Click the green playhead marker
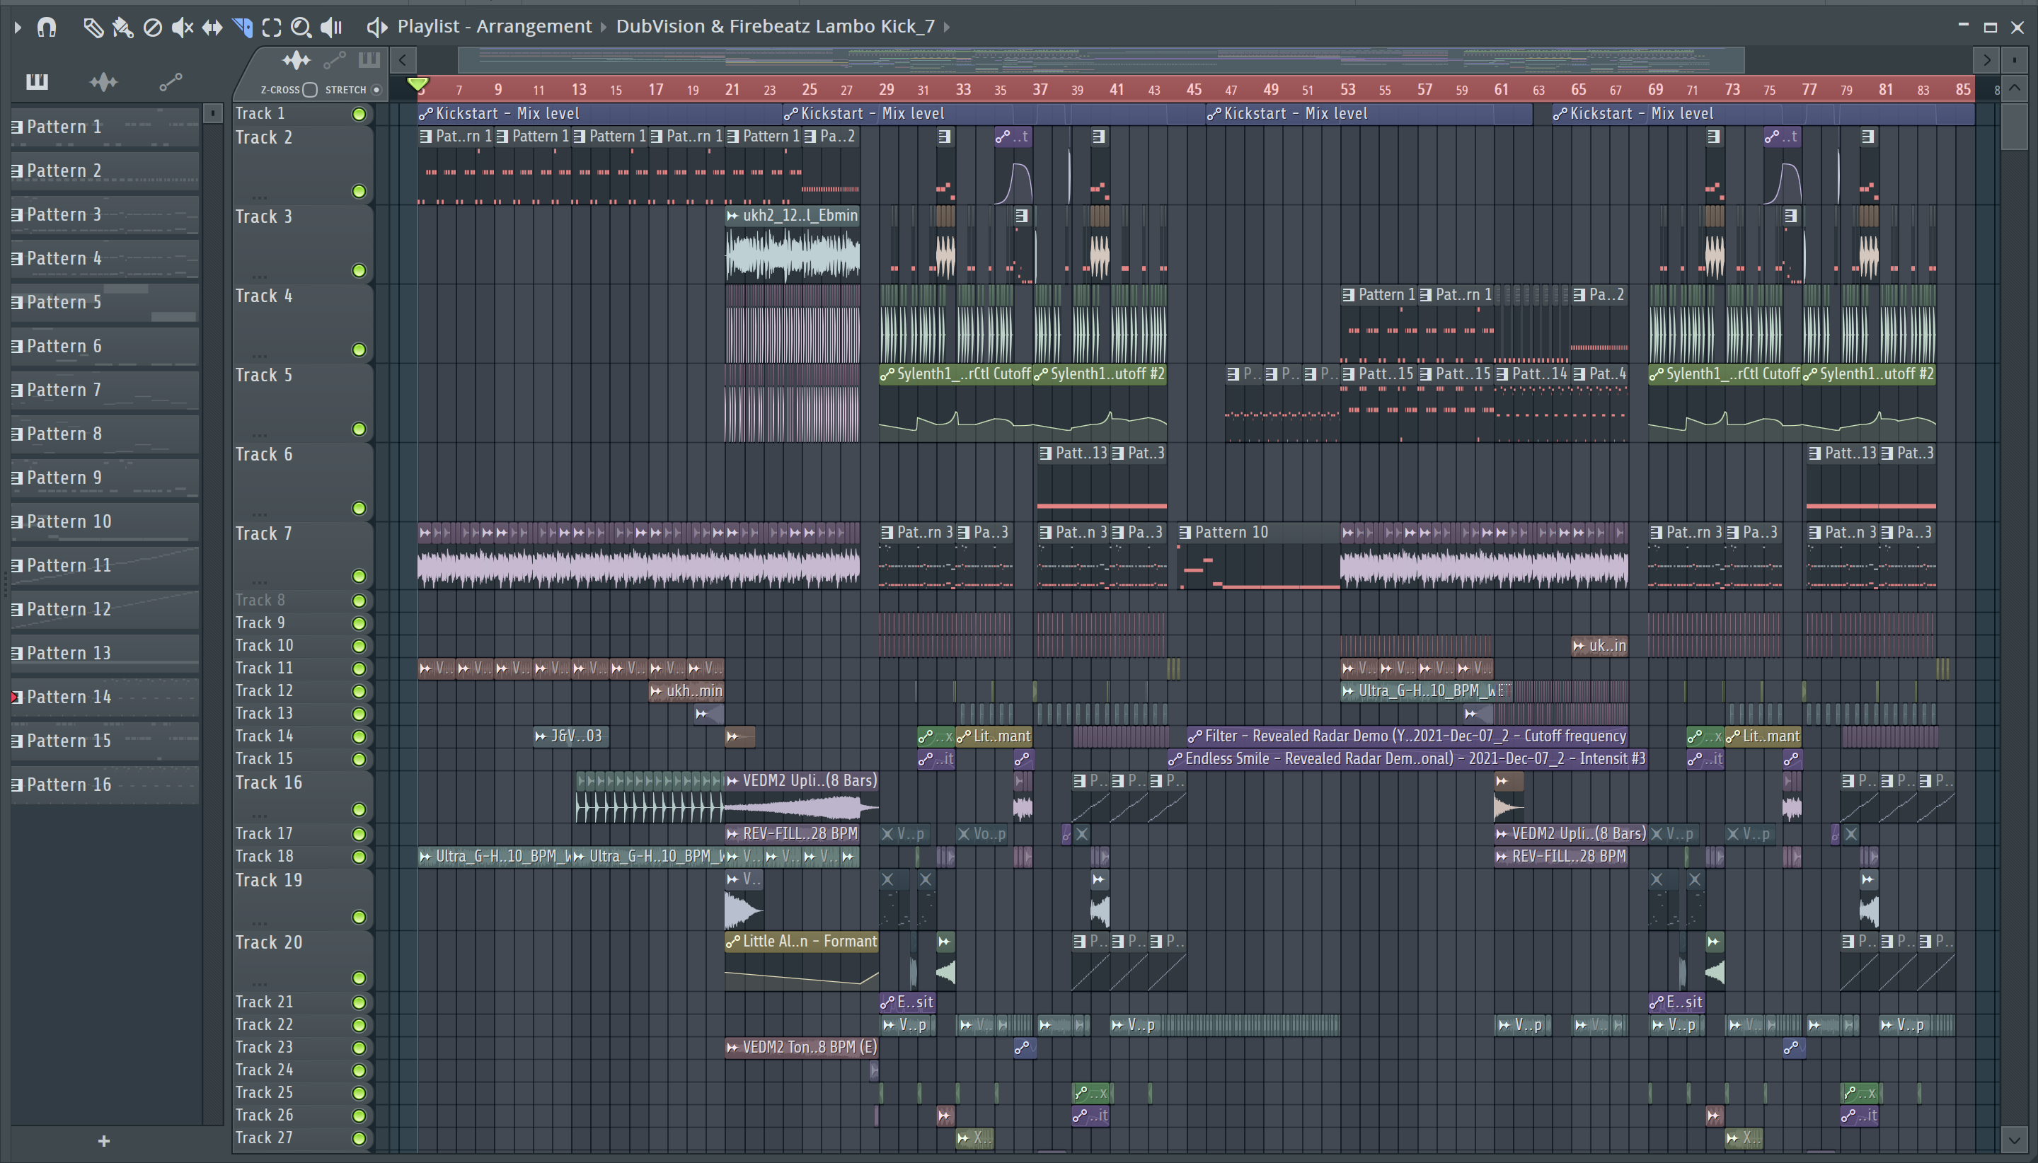This screenshot has width=2038, height=1163. (x=418, y=85)
